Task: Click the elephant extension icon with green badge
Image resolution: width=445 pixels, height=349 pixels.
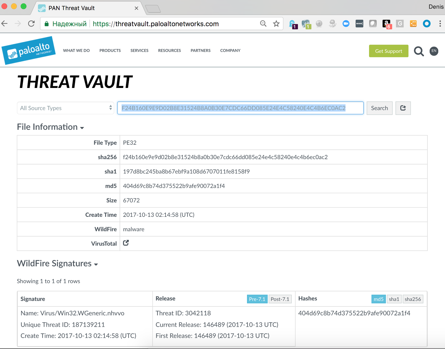Action: (306, 24)
